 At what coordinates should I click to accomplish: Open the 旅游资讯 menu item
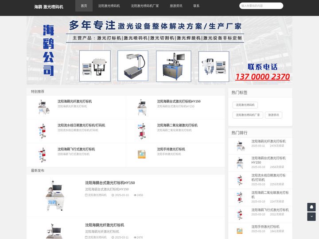coord(176,6)
